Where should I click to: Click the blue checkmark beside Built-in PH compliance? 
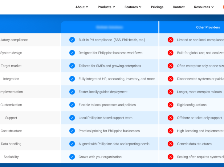point(72,40)
